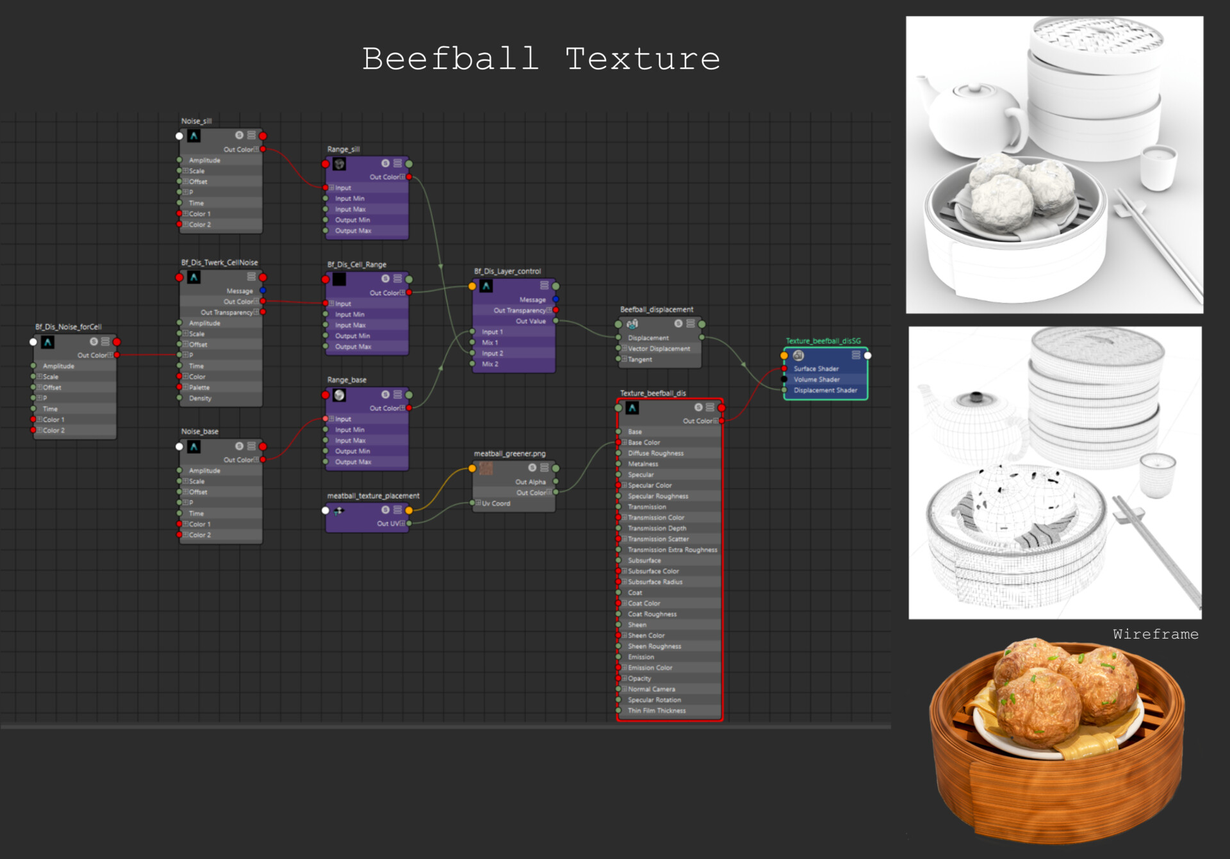Click the Arnold icon on Texture_beefball_dis node
This screenshot has height=859, width=1230.
point(632,408)
